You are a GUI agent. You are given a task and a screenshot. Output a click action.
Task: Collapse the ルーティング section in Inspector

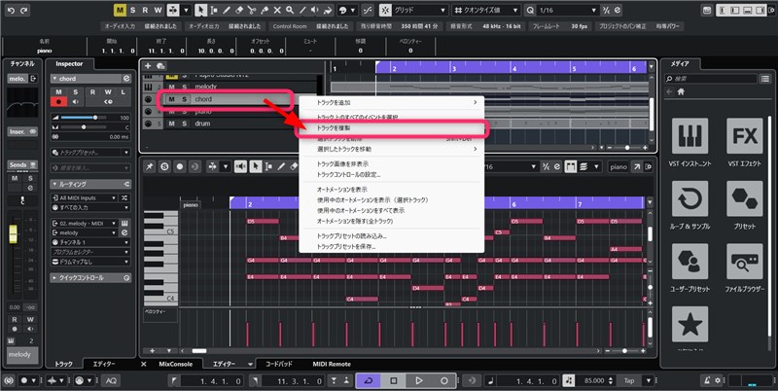coord(90,184)
